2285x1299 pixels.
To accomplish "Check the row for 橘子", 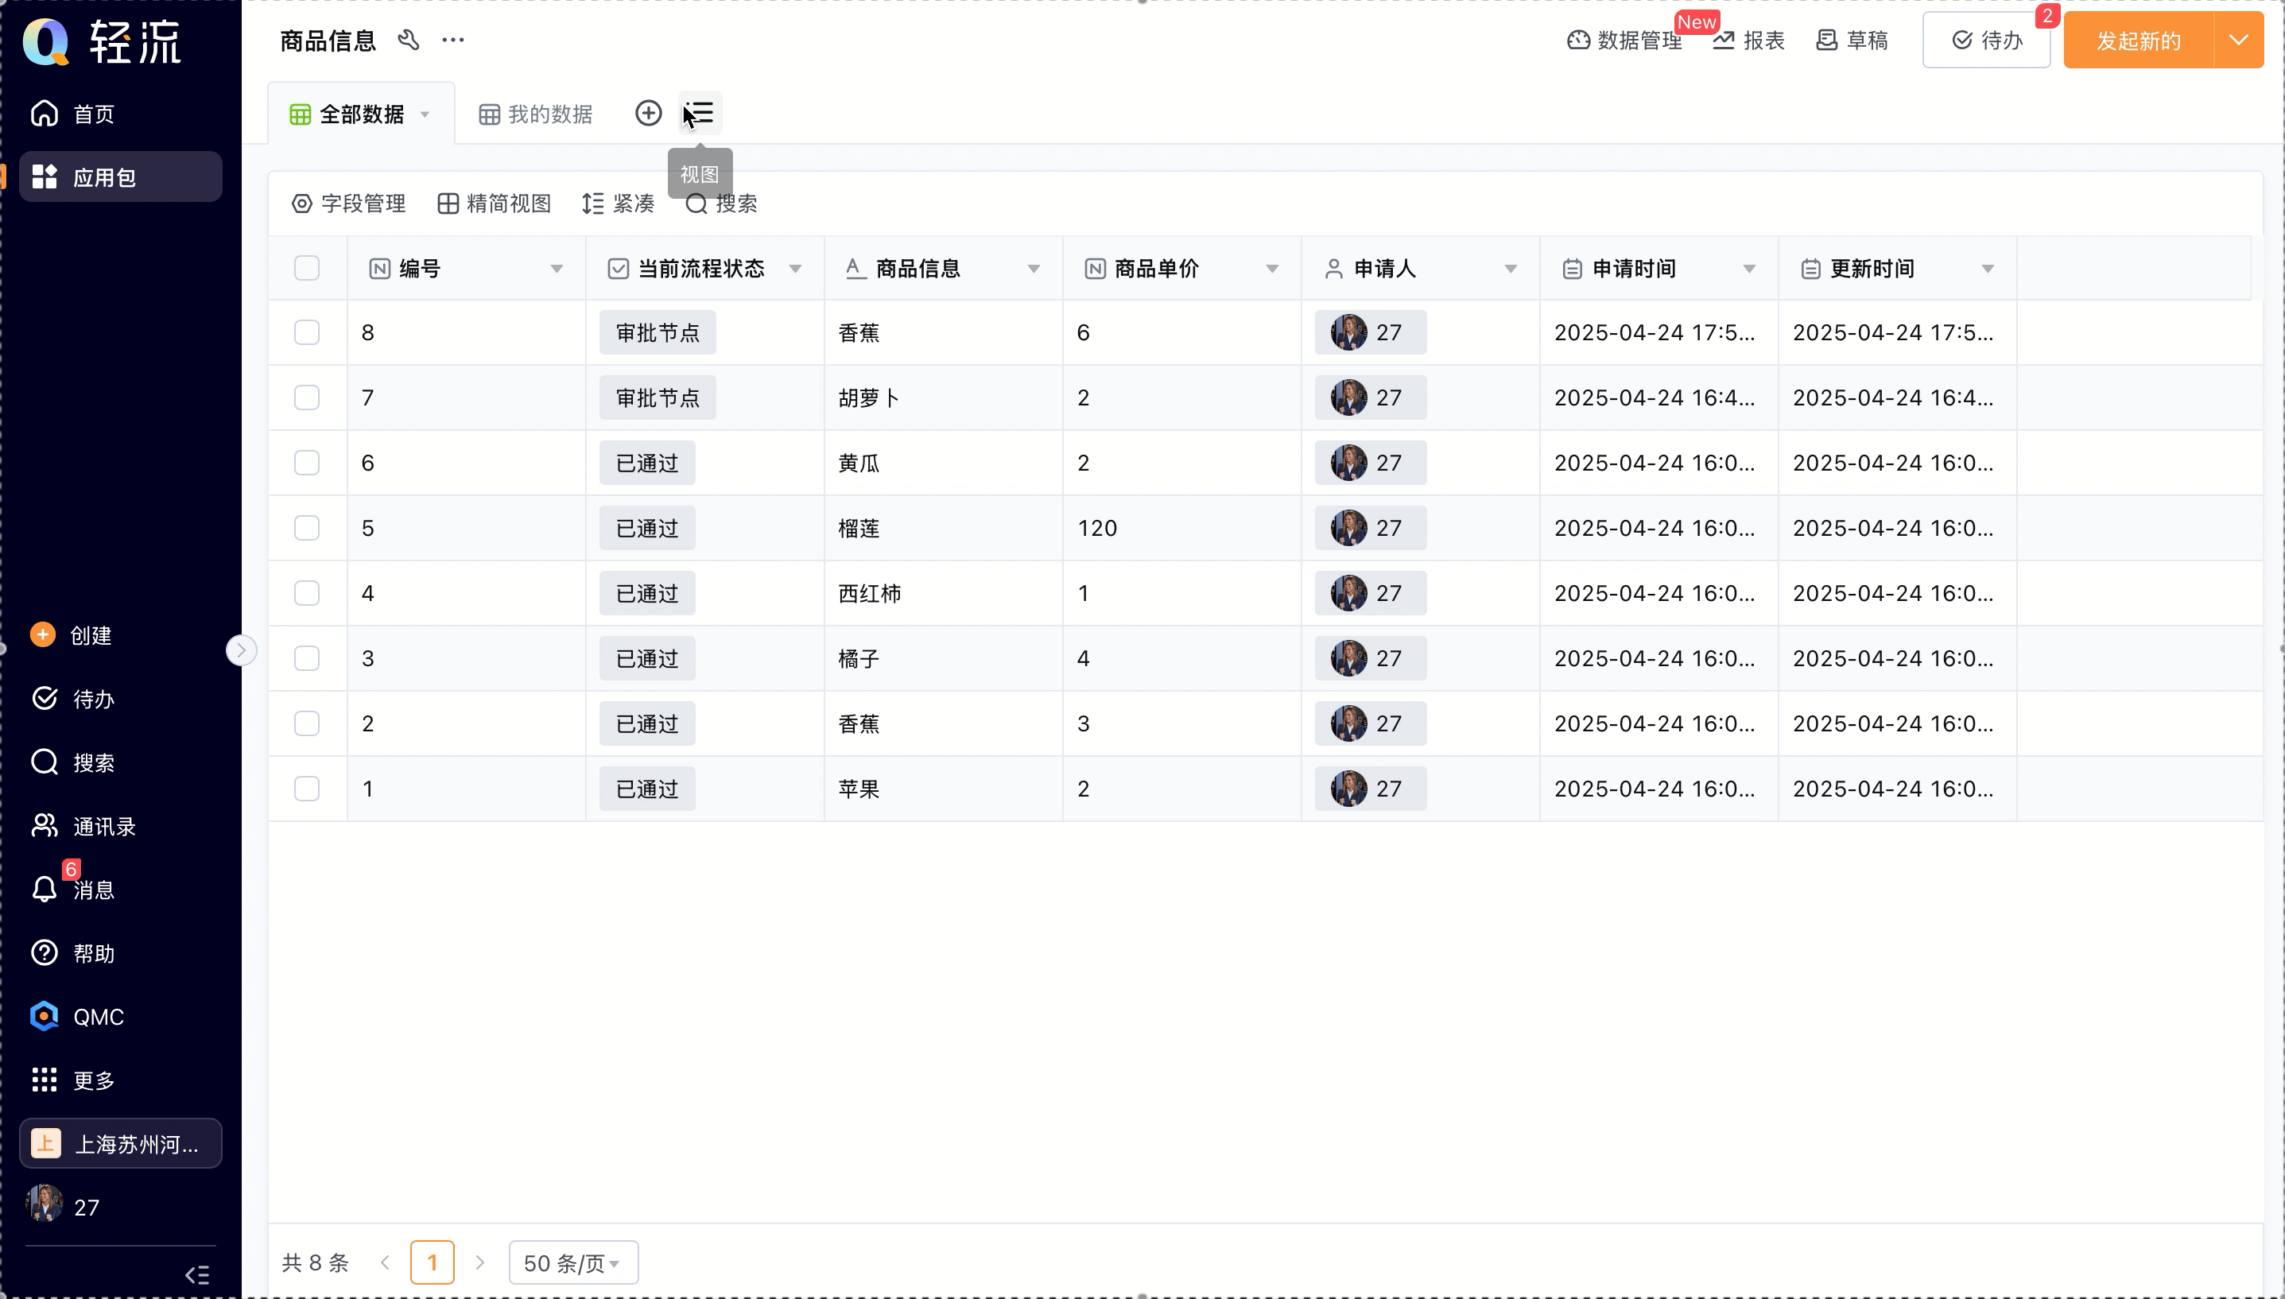I will (307, 657).
